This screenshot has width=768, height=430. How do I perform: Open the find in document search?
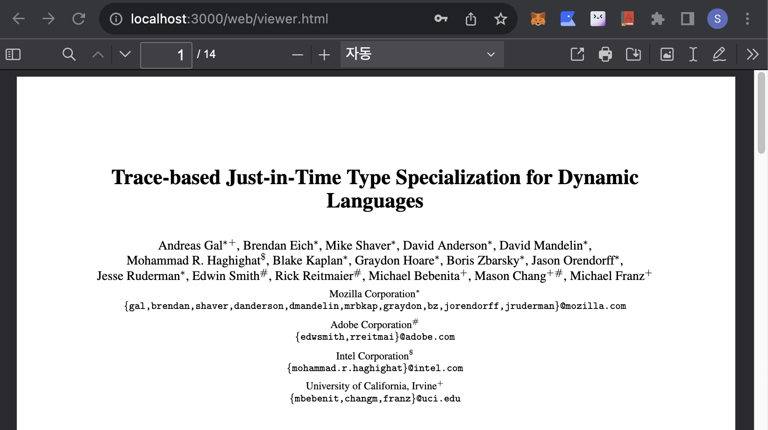coord(69,55)
